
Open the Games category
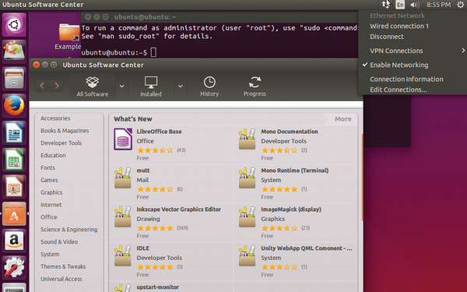click(x=49, y=180)
